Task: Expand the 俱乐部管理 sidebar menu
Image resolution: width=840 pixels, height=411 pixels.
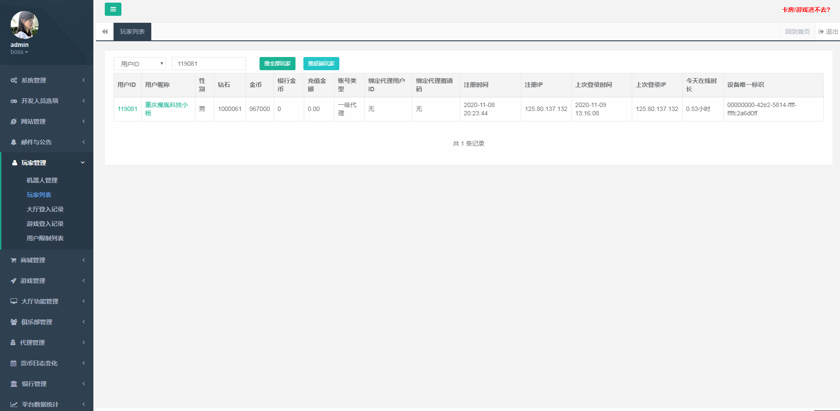Action: click(47, 322)
